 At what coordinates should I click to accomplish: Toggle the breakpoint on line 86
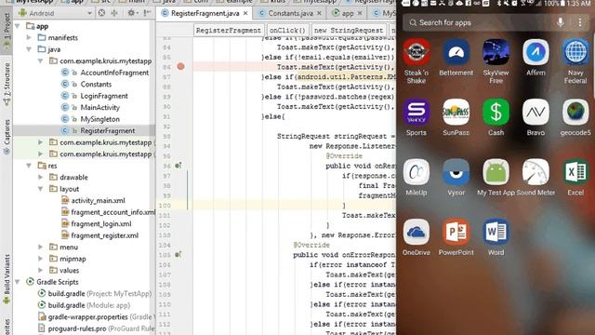click(180, 66)
